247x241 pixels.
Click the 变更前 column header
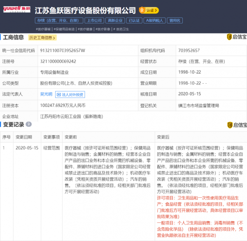coord(71,137)
